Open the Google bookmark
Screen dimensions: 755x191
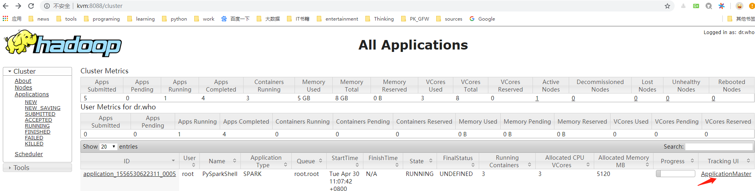click(x=482, y=19)
